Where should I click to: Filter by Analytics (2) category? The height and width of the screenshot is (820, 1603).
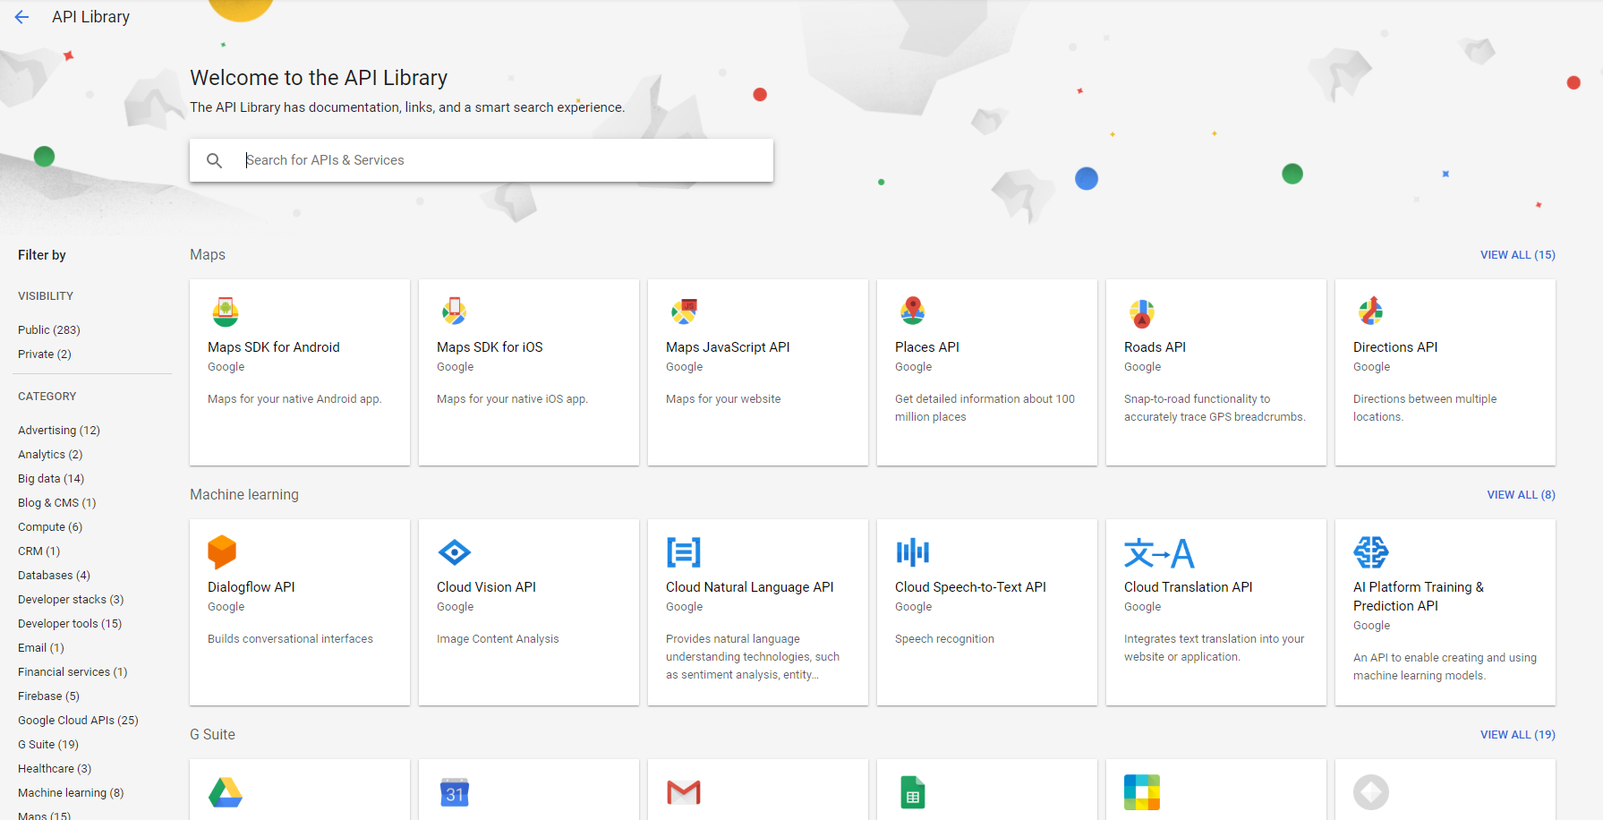click(50, 455)
